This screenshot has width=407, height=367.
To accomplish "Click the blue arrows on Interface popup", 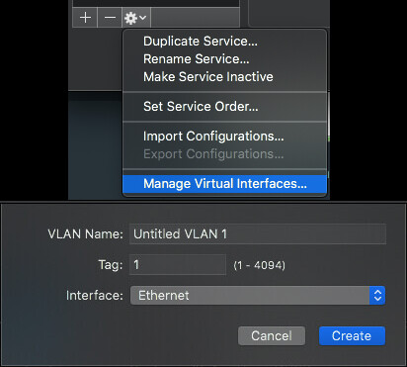I will 377,296.
